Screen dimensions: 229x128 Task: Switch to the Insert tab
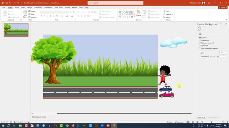coord(17,7)
